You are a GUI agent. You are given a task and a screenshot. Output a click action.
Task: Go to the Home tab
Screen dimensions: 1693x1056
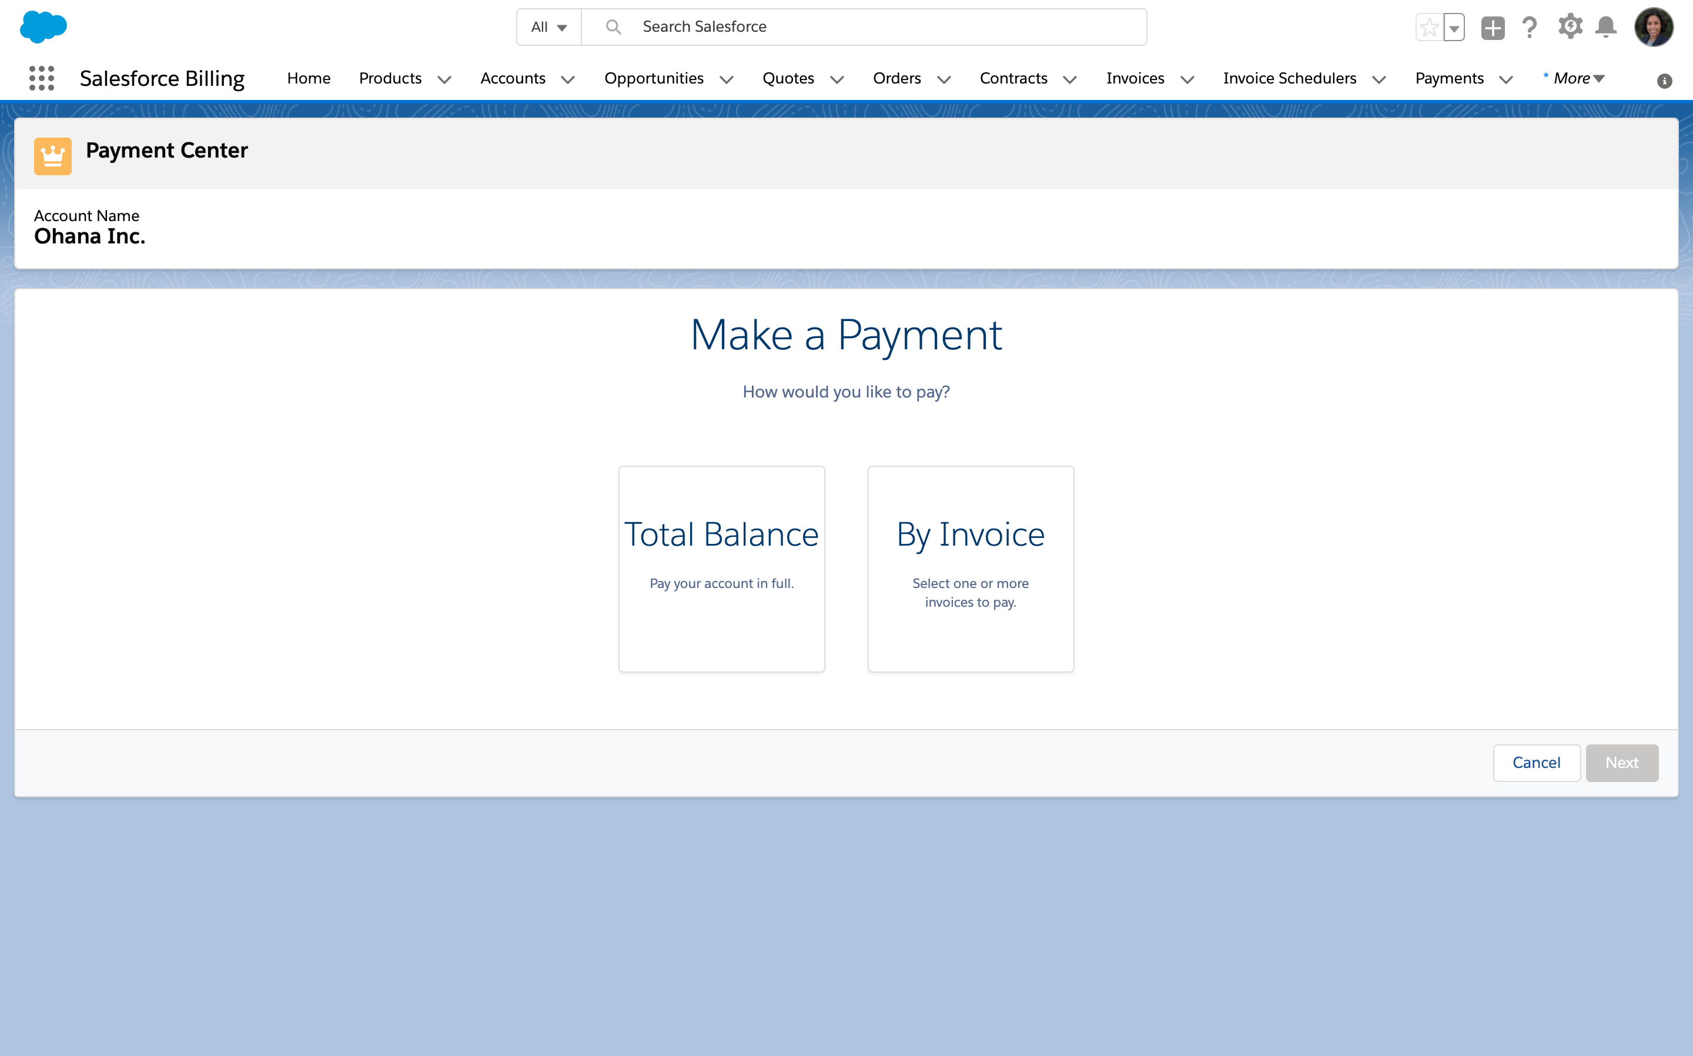point(308,78)
